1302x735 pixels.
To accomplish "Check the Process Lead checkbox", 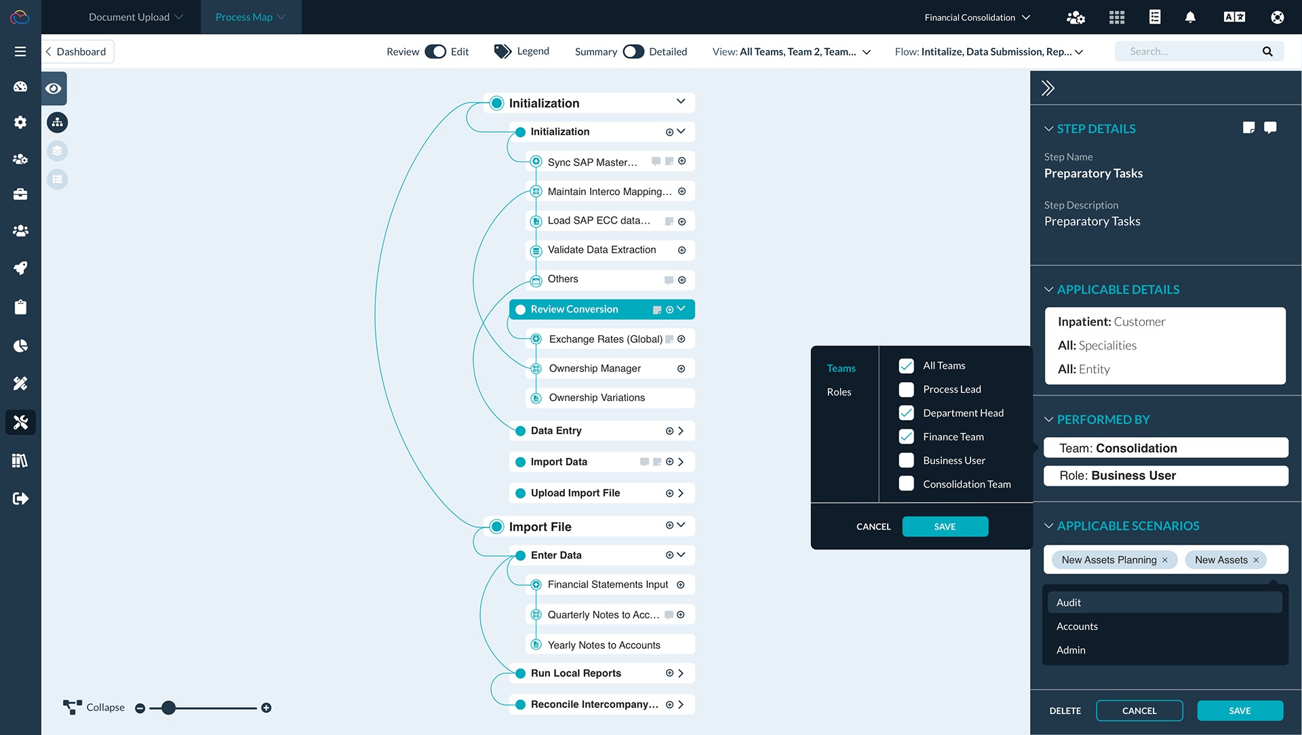I will point(906,390).
